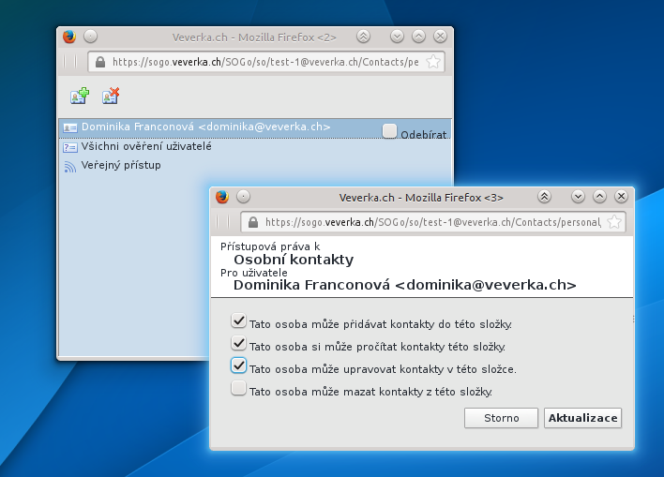The height and width of the screenshot is (477, 664).
Task: Maximize the Firefox <2> window
Action: 418,37
